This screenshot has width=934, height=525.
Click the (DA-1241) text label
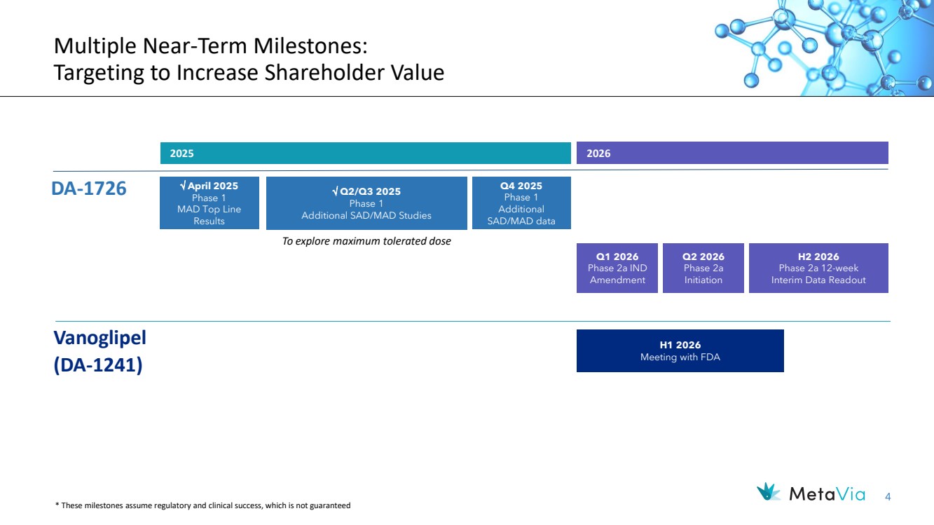(98, 365)
